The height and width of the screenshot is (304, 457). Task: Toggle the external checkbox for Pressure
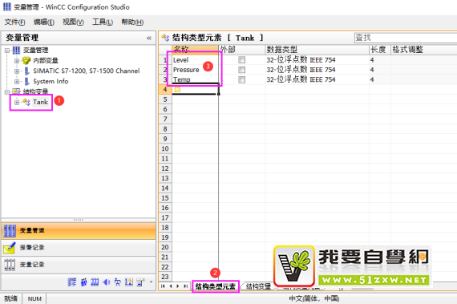click(x=241, y=70)
